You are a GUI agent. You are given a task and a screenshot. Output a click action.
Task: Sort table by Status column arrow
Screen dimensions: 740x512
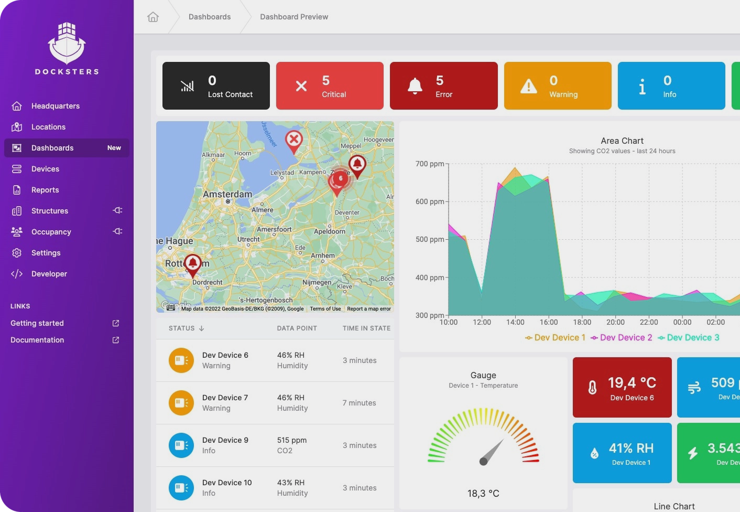(x=201, y=328)
